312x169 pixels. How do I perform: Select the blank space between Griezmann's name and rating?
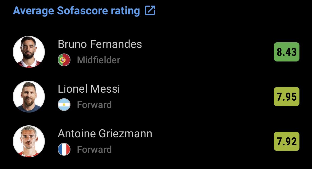213,141
